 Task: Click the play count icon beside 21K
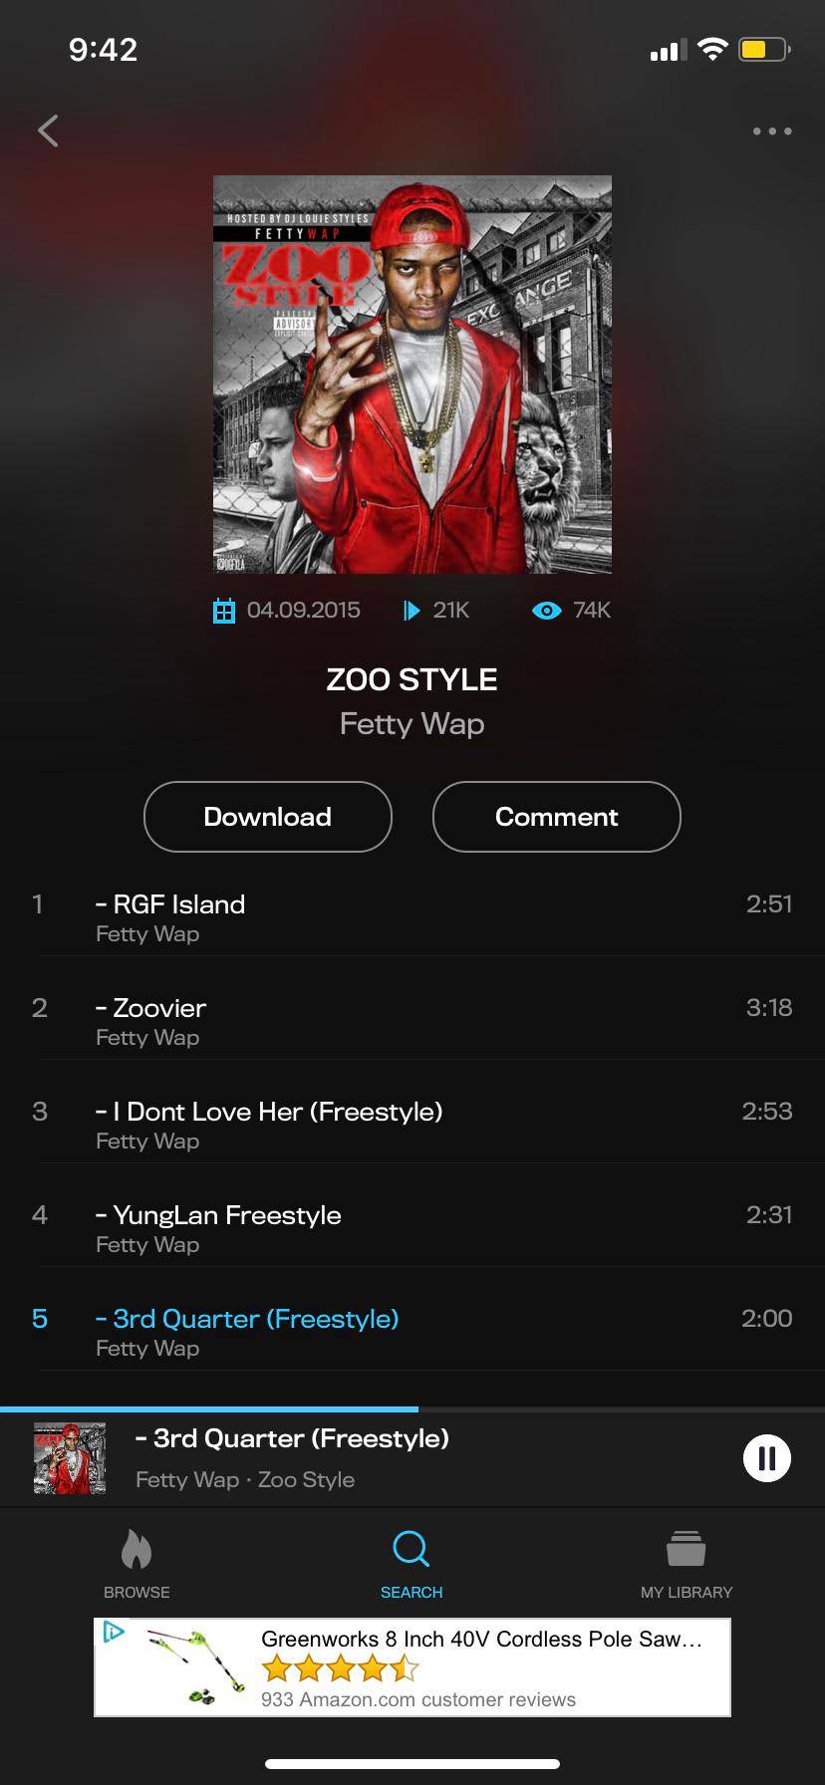(411, 611)
